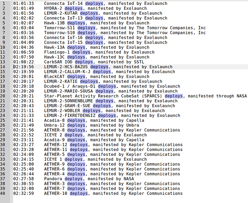Click highlighted word deploys on line 37

click(x=74, y=179)
